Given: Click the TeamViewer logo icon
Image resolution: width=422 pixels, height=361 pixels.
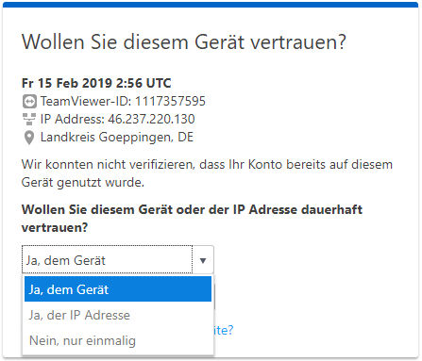Looking at the screenshot, I should (x=29, y=102).
